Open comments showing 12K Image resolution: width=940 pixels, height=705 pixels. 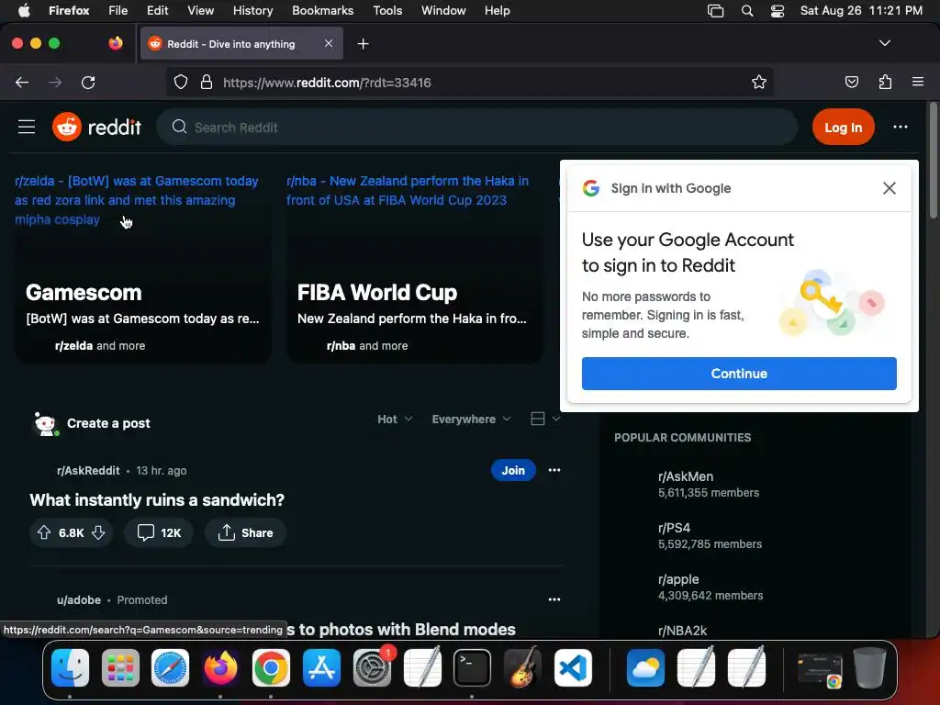159,532
